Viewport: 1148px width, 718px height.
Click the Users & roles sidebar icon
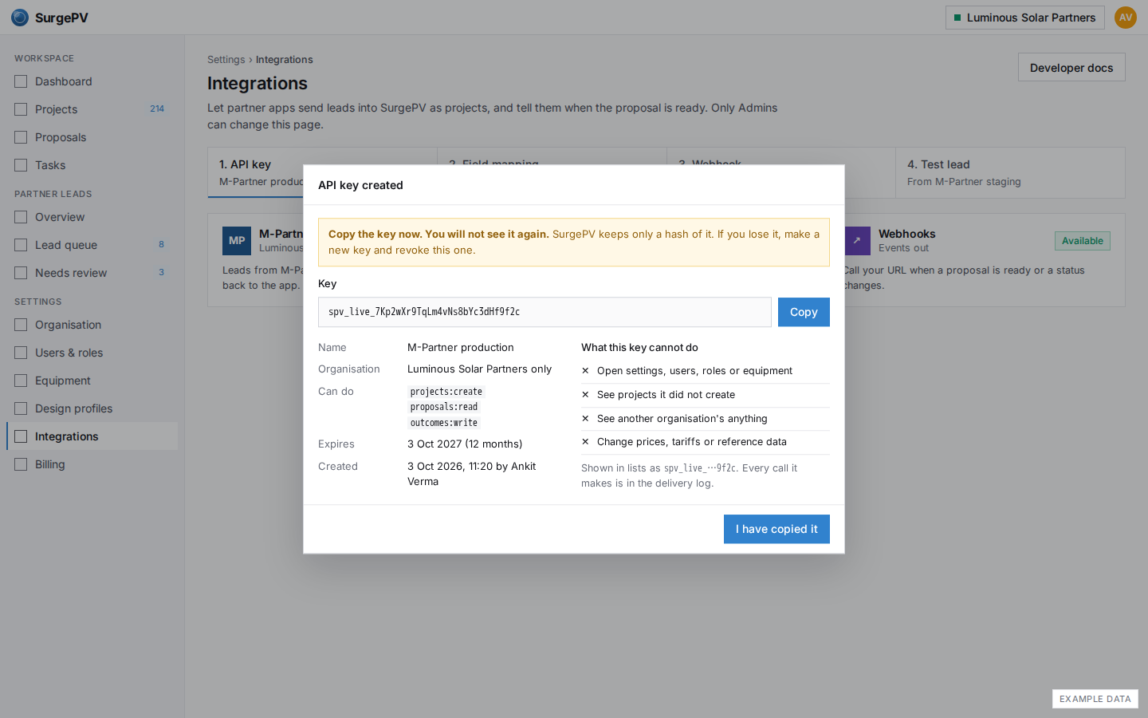click(21, 353)
